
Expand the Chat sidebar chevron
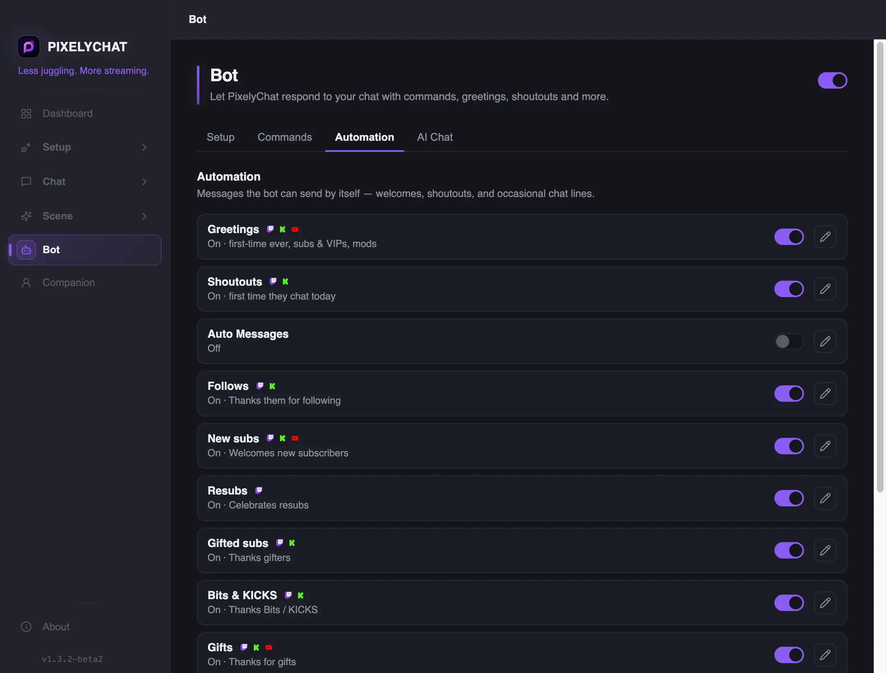(x=144, y=182)
